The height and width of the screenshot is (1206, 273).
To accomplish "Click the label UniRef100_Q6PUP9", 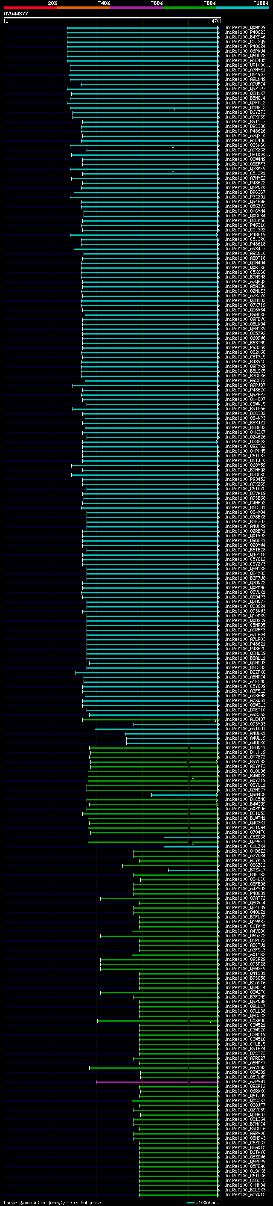I will tap(245, 1162).
